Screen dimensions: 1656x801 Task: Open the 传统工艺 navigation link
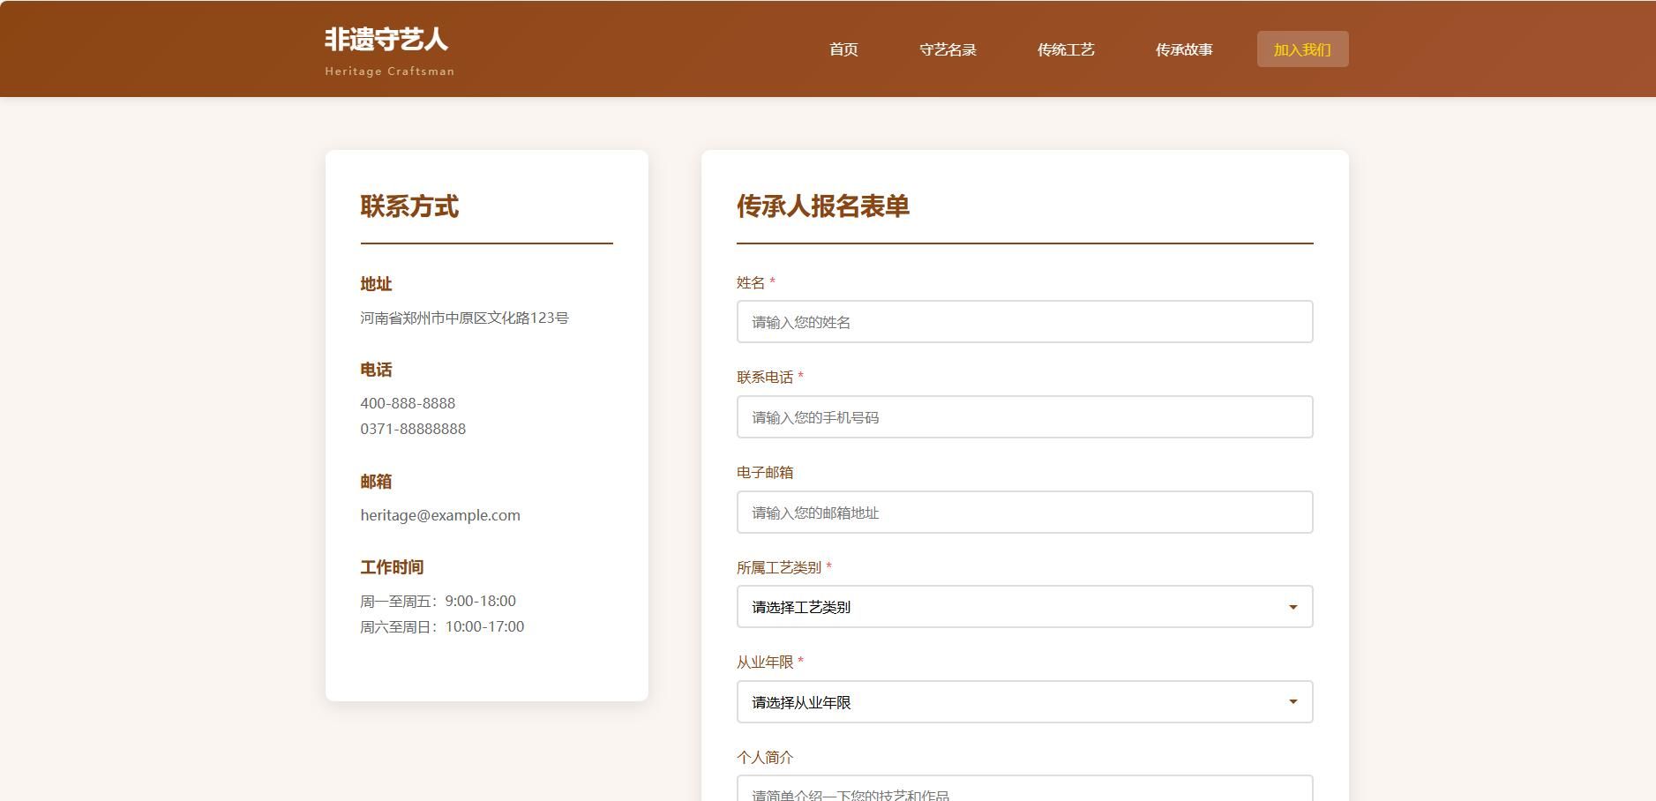point(1066,49)
